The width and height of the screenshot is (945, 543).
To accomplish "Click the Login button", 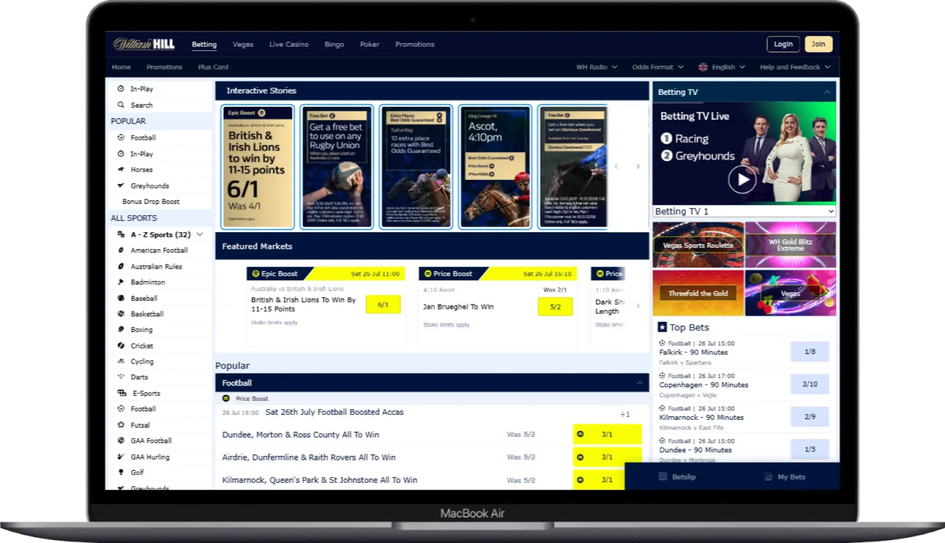I will [783, 44].
